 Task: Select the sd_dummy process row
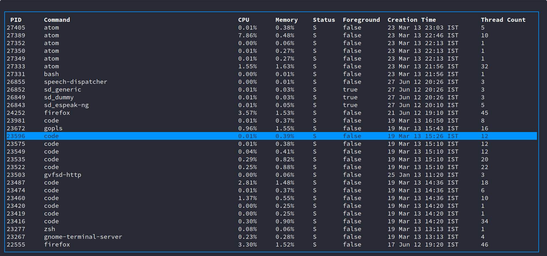(x=272, y=97)
